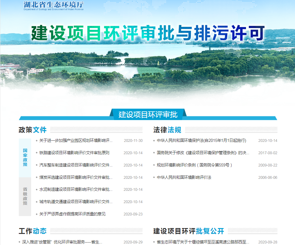Select the 国家政策 tab
This screenshot has width=295, height=245.
(x=25, y=158)
